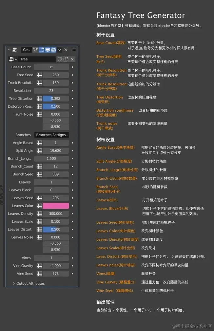Image resolution: width=214 pixels, height=331 pixels.
Task: Toggle attribute input icon for Leaves Seed
Action: click(x=39, y=198)
